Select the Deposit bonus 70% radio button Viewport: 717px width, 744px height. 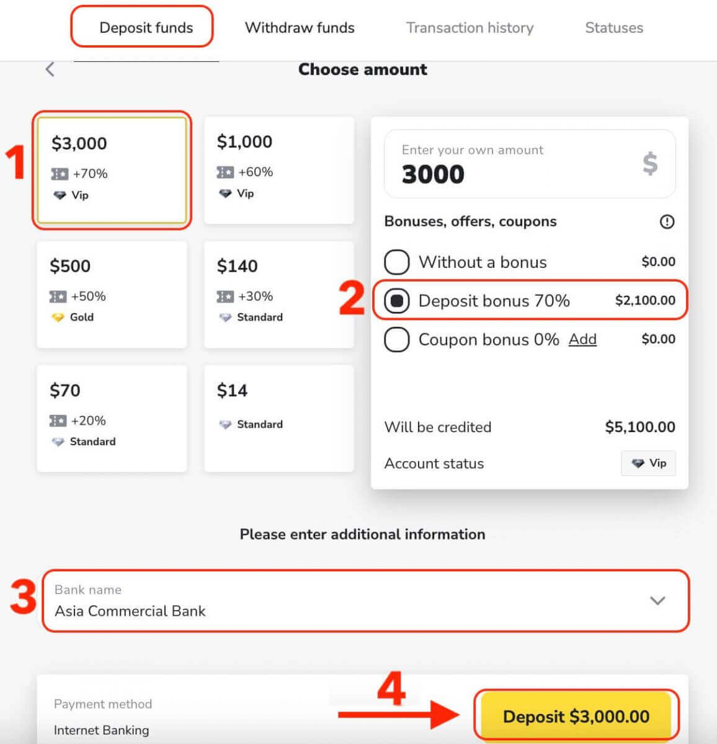pos(397,301)
